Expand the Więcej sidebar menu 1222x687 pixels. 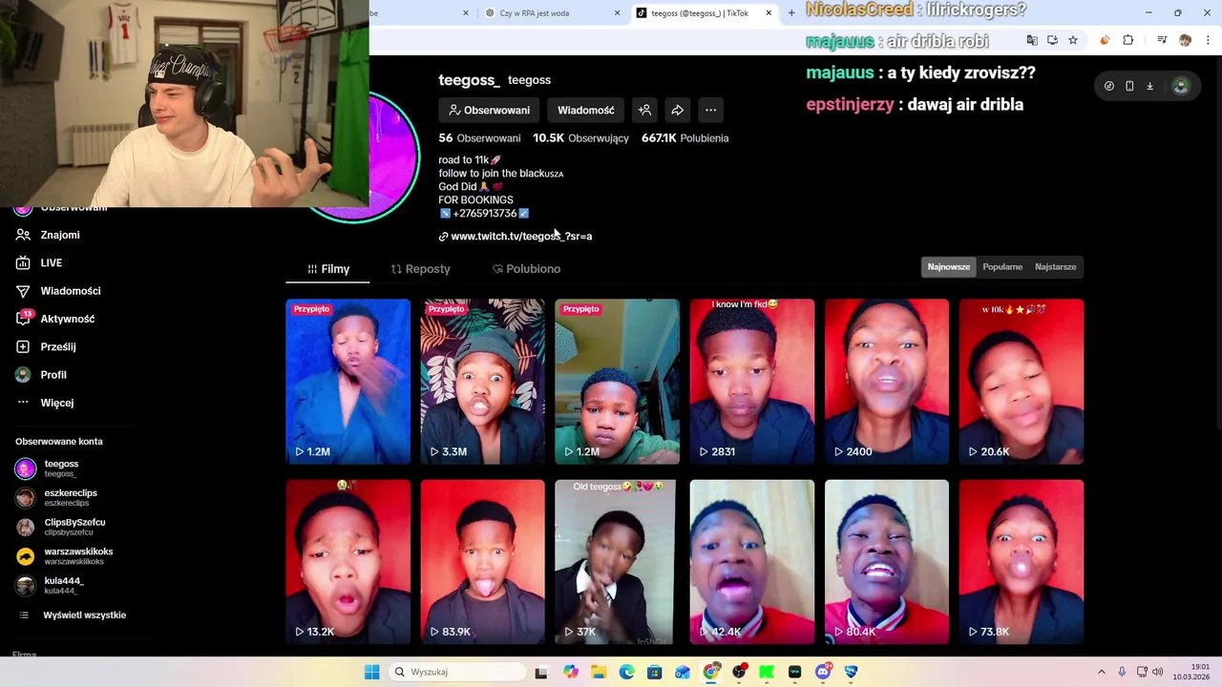(x=56, y=403)
